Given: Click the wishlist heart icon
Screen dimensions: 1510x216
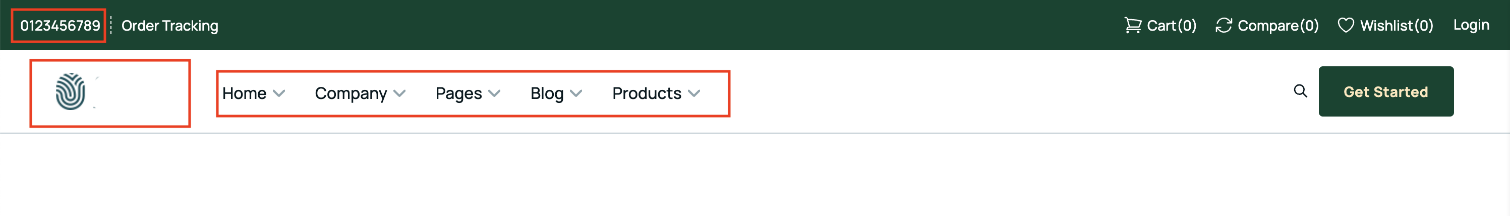Looking at the screenshot, I should point(1346,25).
